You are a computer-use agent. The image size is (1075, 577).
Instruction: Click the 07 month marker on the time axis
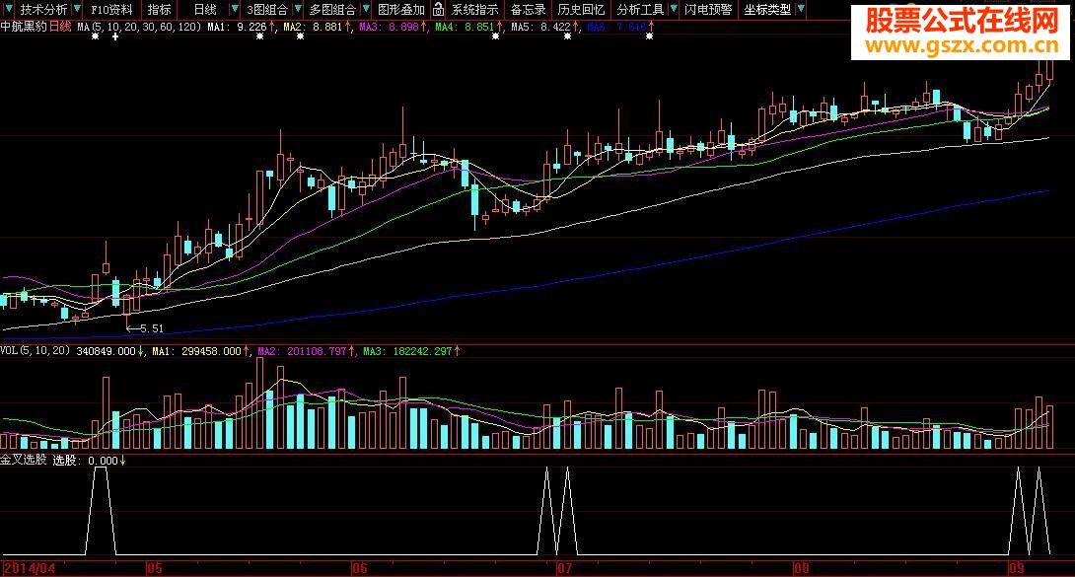[x=564, y=568]
